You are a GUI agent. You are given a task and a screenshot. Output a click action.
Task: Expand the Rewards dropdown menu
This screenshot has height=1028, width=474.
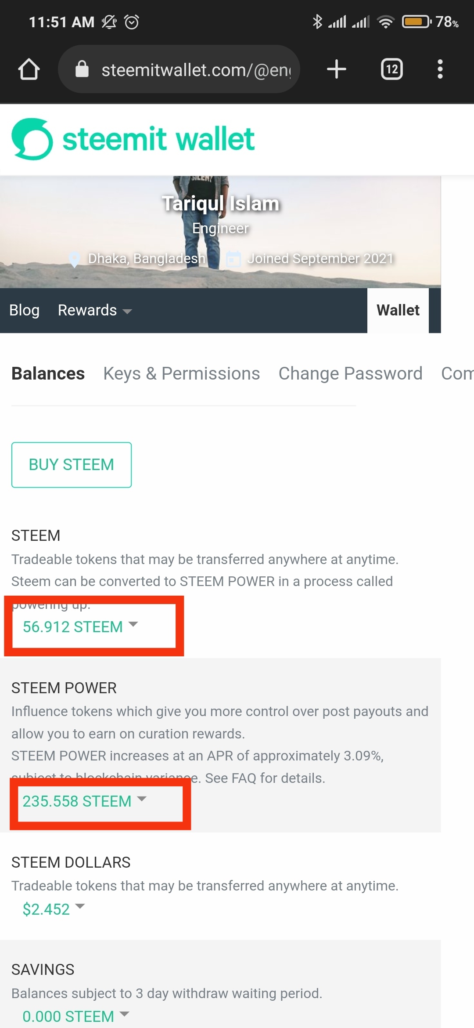click(x=95, y=311)
